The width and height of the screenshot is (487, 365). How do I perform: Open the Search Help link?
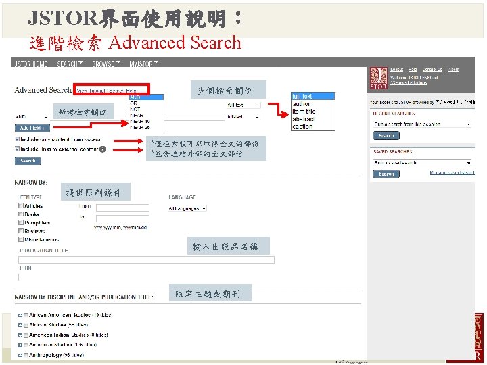click(122, 91)
